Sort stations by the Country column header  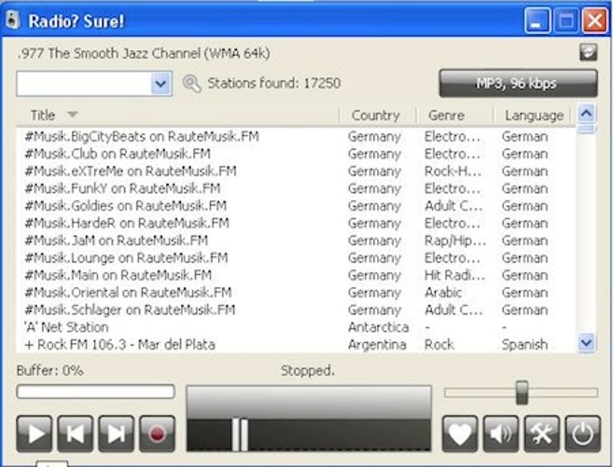click(375, 115)
